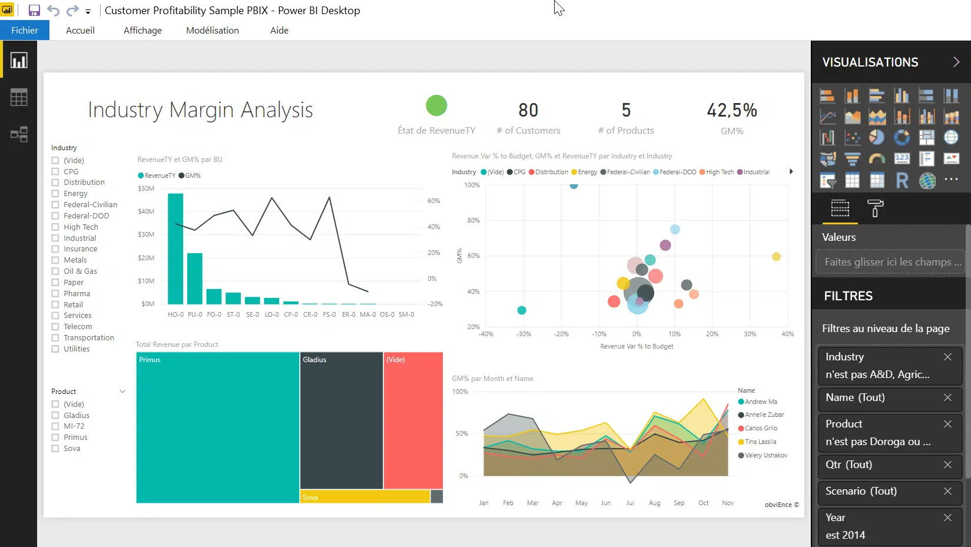Select the pie chart visualization
This screenshot has height=547, width=971.
[x=877, y=137]
